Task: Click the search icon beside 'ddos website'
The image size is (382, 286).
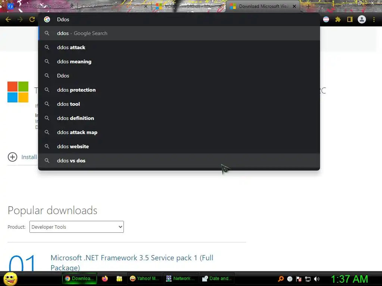Action: click(47, 146)
